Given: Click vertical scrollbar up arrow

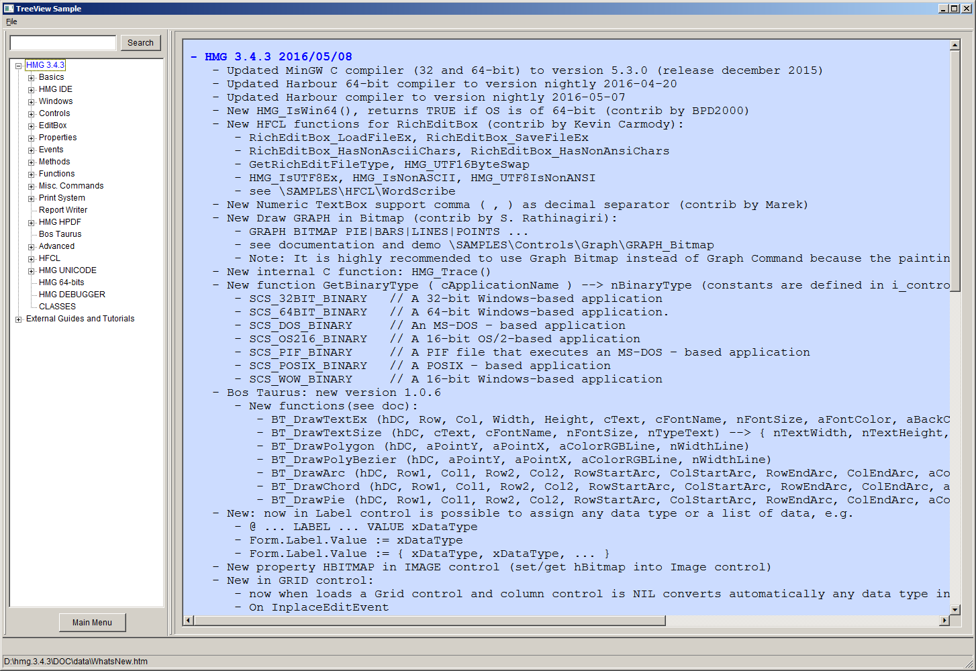Looking at the screenshot, I should (x=955, y=45).
